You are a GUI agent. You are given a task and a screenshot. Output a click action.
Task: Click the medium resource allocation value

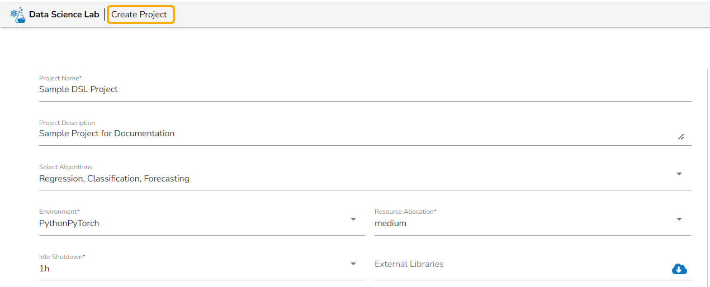390,223
